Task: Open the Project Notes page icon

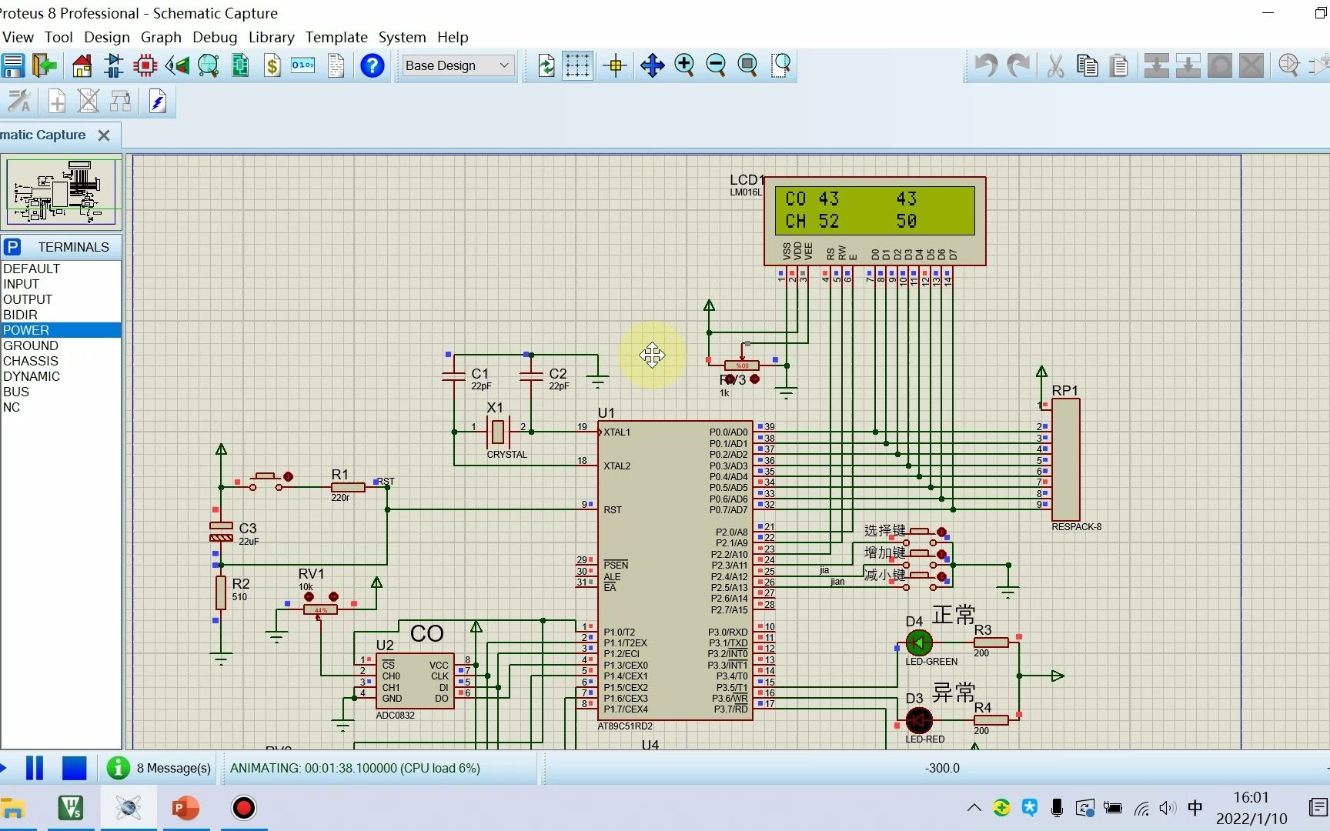Action: [336, 65]
